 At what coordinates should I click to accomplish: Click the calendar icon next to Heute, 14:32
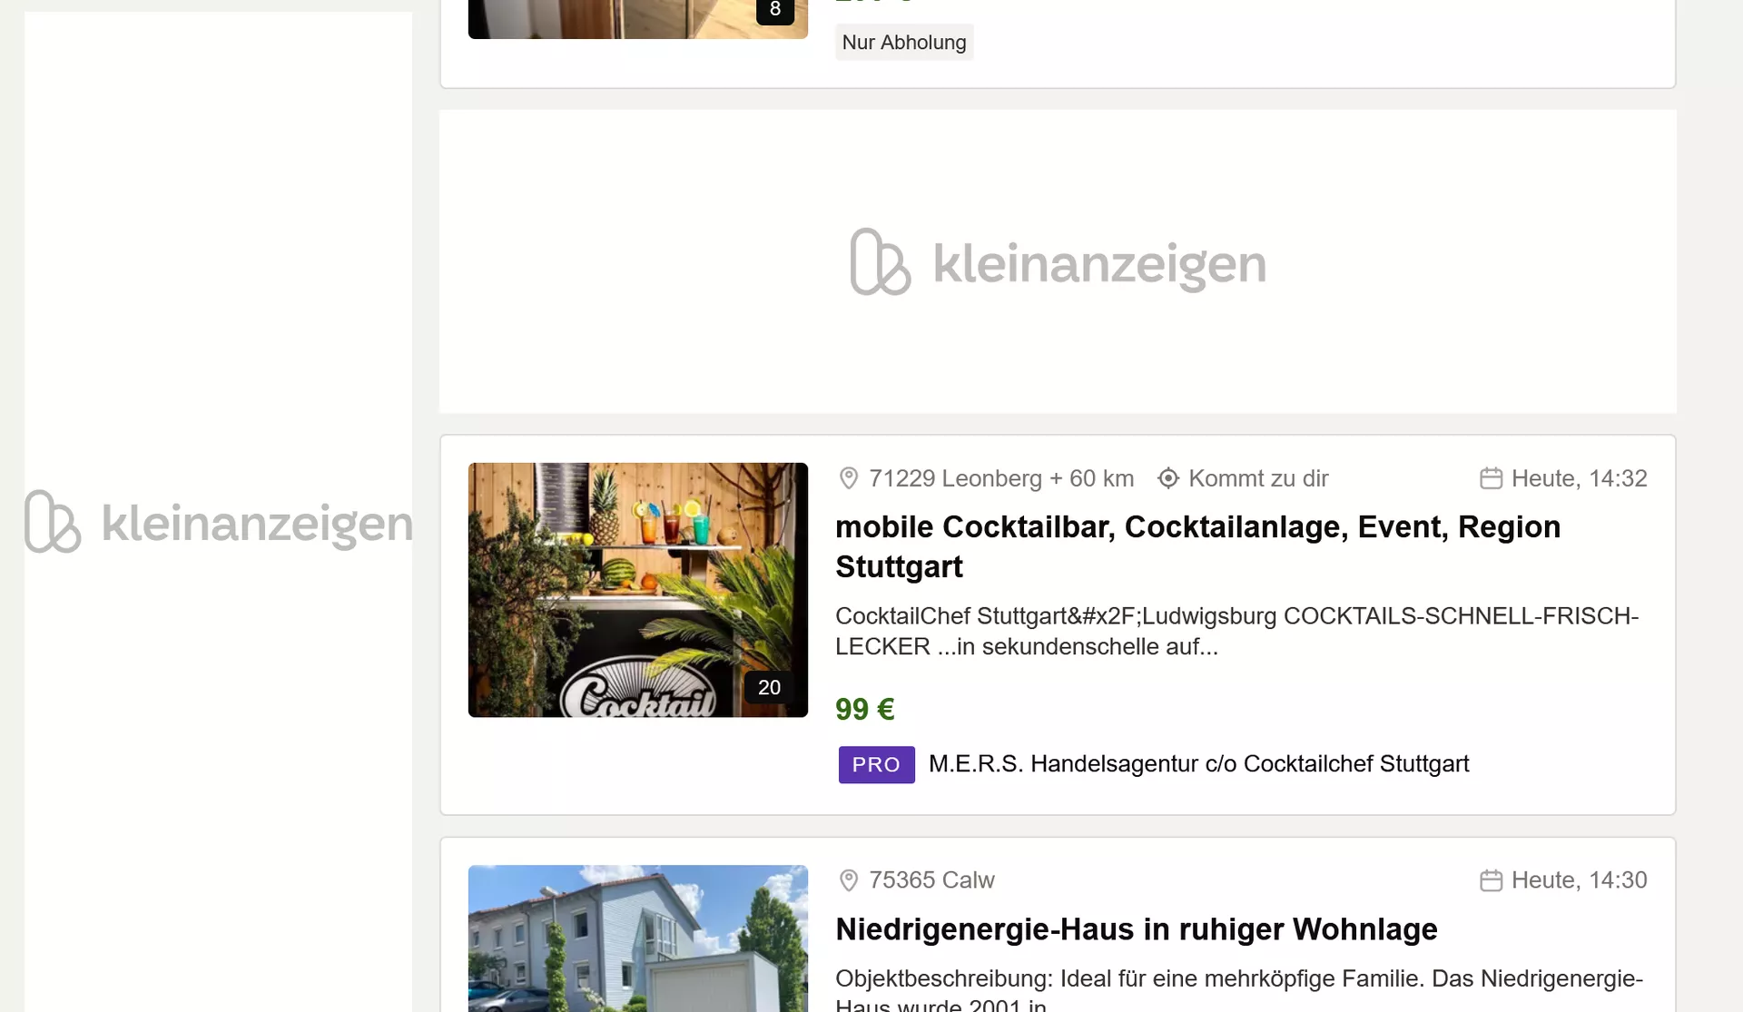pyautogui.click(x=1491, y=478)
